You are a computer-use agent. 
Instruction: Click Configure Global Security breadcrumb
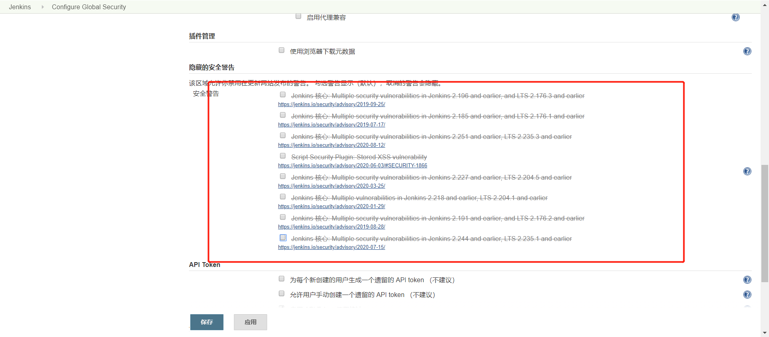[89, 7]
